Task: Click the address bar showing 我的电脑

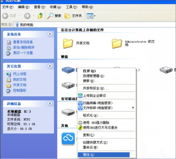Action: [x=95, y=25]
